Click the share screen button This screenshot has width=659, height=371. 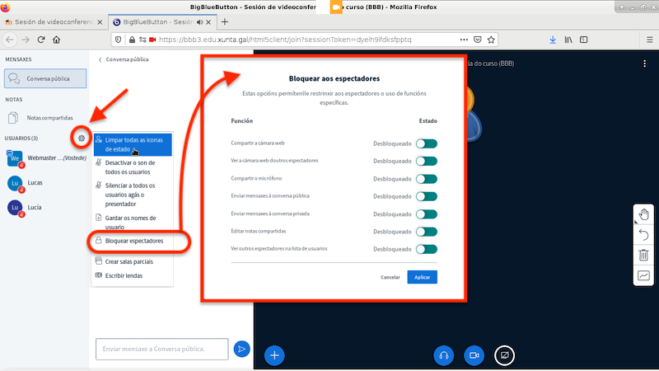(x=504, y=355)
